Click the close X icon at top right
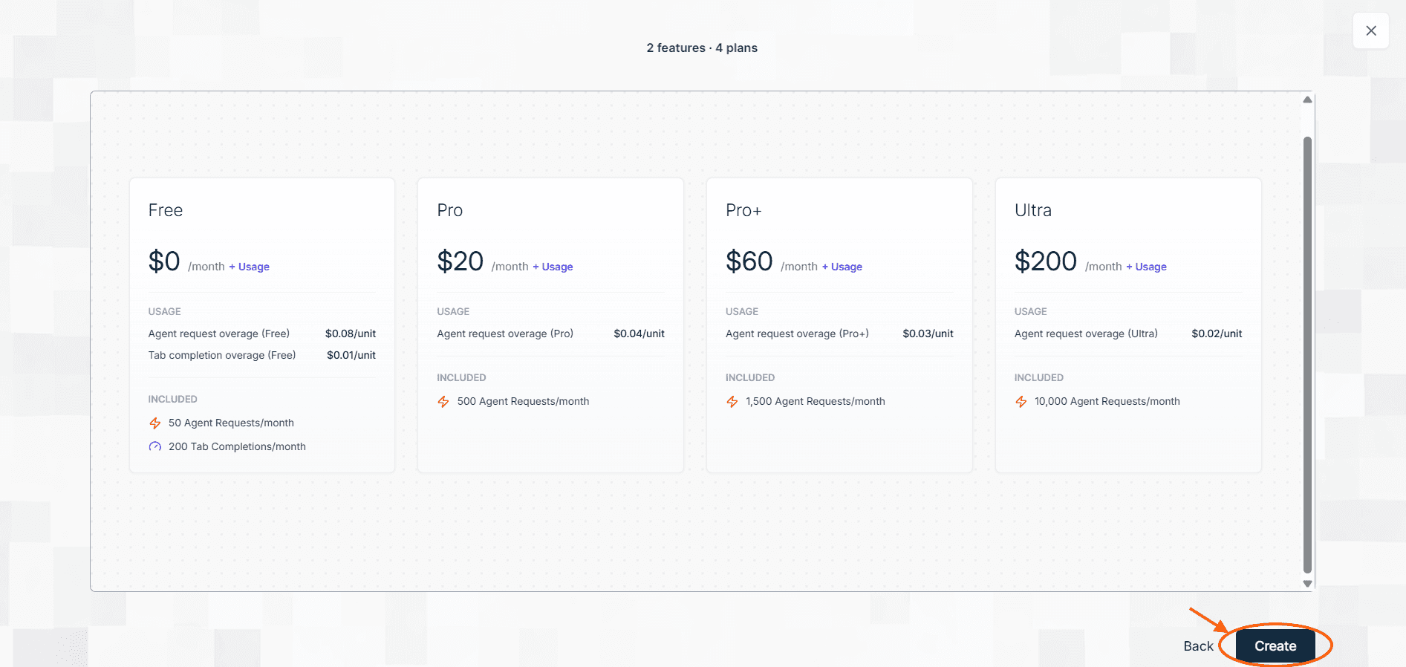The width and height of the screenshot is (1406, 667). pos(1371,30)
